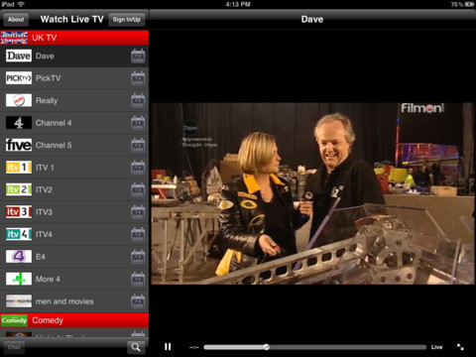Click the itv 4 logo
The image size is (476, 357).
pos(19,234)
